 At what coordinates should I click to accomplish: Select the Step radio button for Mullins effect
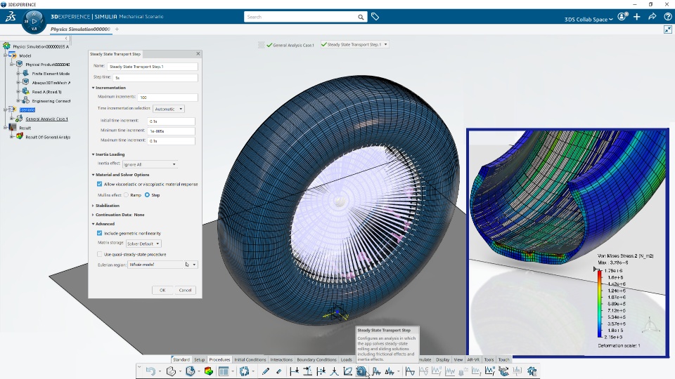coord(147,195)
